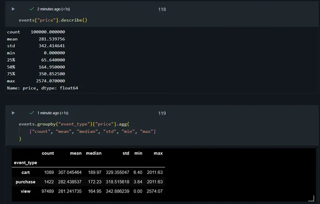The image size is (320, 204).
Task: Click the 'mean' column header in table
Action: click(76, 153)
